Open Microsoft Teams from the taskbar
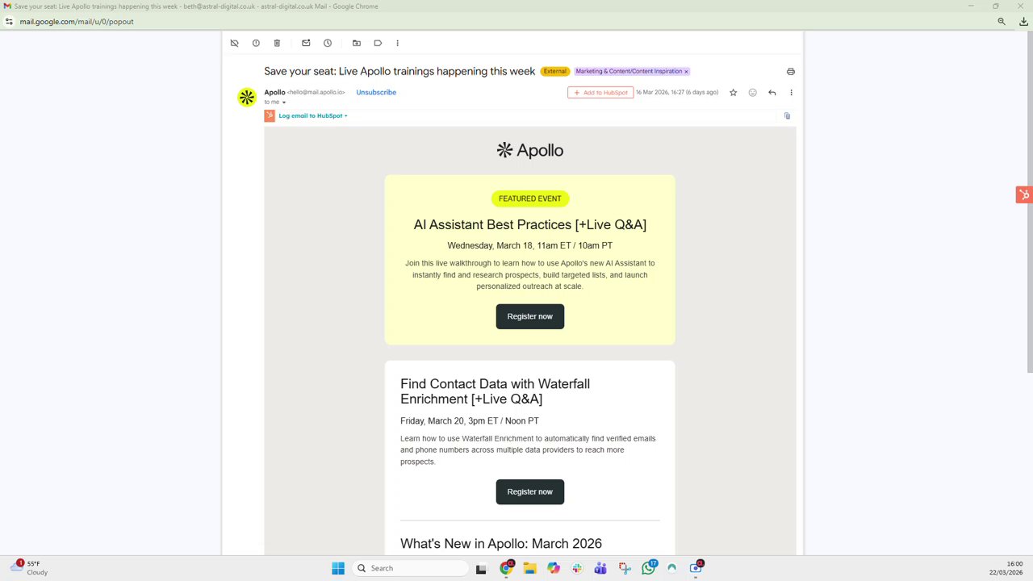Screen dimensions: 1033x581 point(600,568)
